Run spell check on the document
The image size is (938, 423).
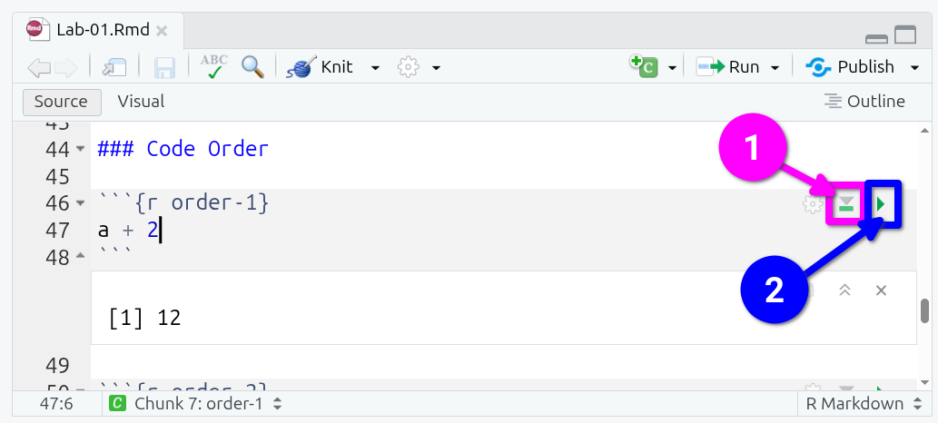pos(214,67)
